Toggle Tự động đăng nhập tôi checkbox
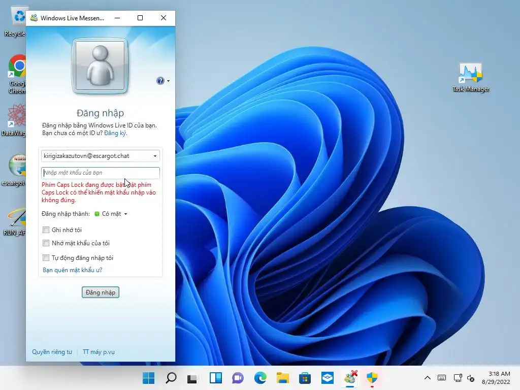520x390 pixels. pyautogui.click(x=46, y=257)
